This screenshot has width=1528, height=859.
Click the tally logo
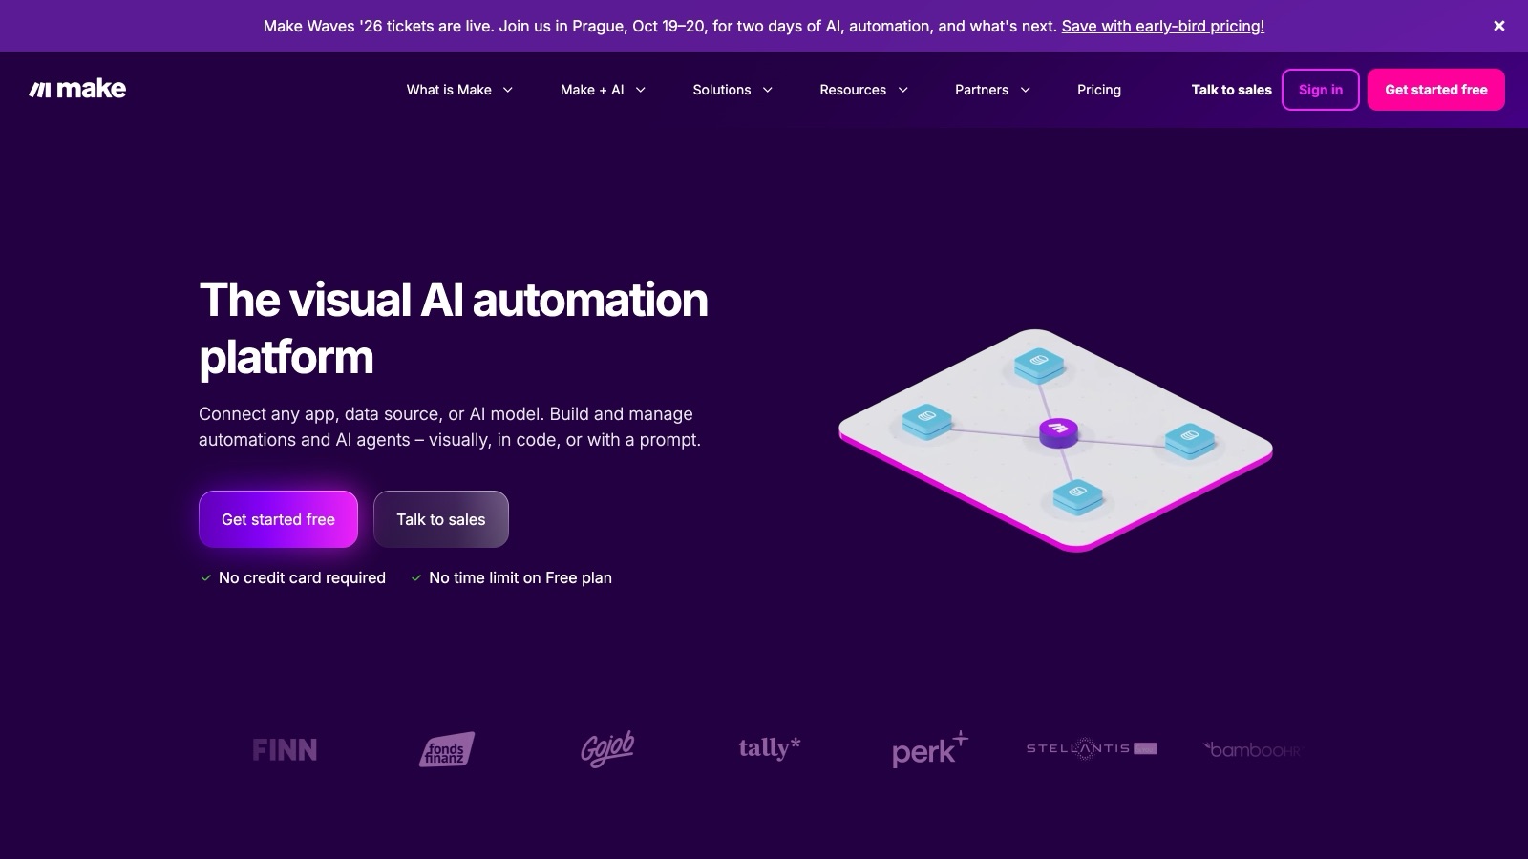pyautogui.click(x=769, y=747)
